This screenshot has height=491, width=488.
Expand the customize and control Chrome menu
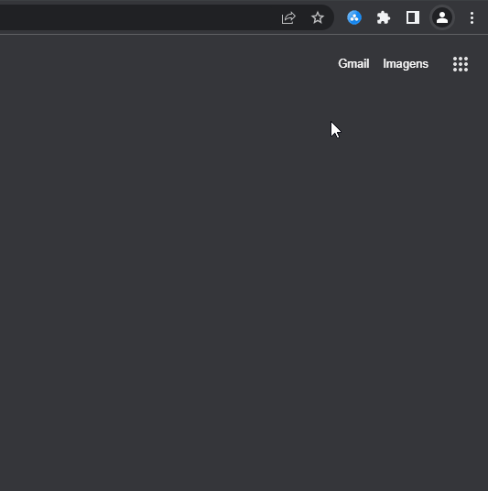472,17
